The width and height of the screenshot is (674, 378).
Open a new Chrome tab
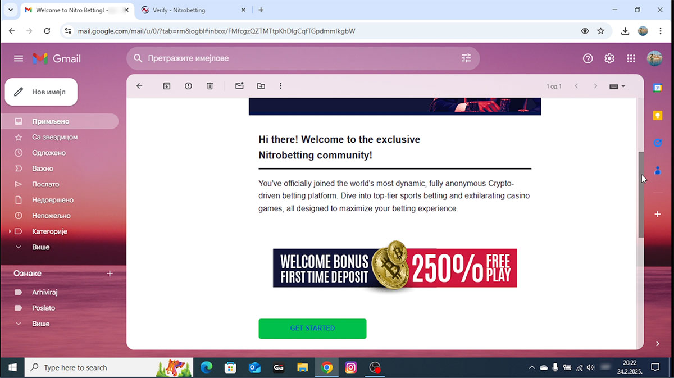point(261,10)
